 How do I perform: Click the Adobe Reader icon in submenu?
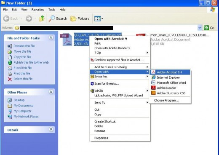pos(153,88)
